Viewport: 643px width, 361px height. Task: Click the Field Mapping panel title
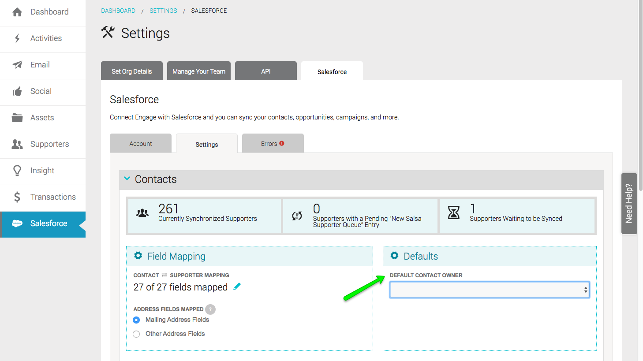pyautogui.click(x=176, y=256)
